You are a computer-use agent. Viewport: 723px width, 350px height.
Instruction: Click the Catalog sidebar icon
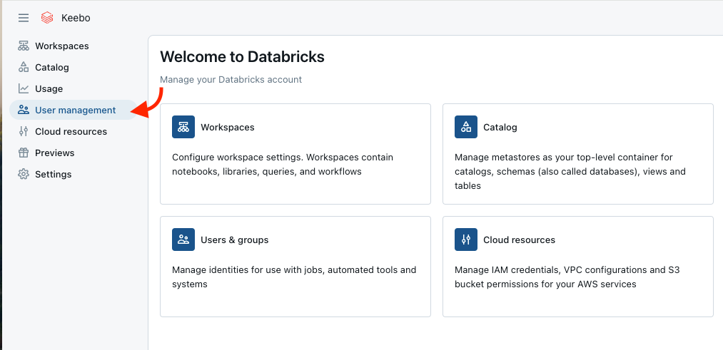pos(24,67)
